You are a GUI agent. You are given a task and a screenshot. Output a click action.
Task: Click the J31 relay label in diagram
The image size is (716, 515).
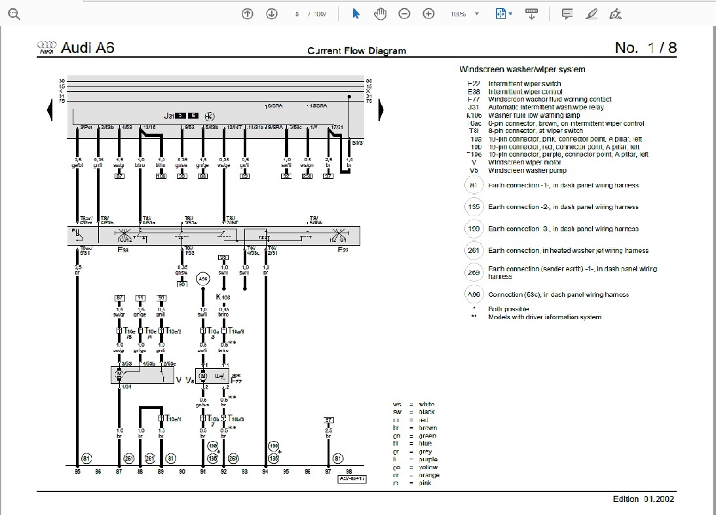[x=169, y=116]
